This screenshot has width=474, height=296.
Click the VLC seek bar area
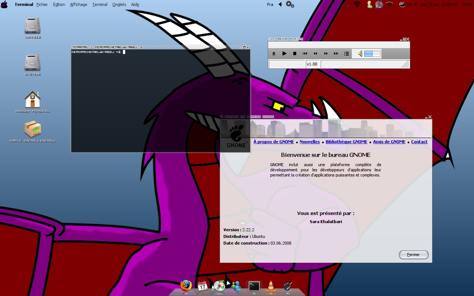(x=339, y=45)
